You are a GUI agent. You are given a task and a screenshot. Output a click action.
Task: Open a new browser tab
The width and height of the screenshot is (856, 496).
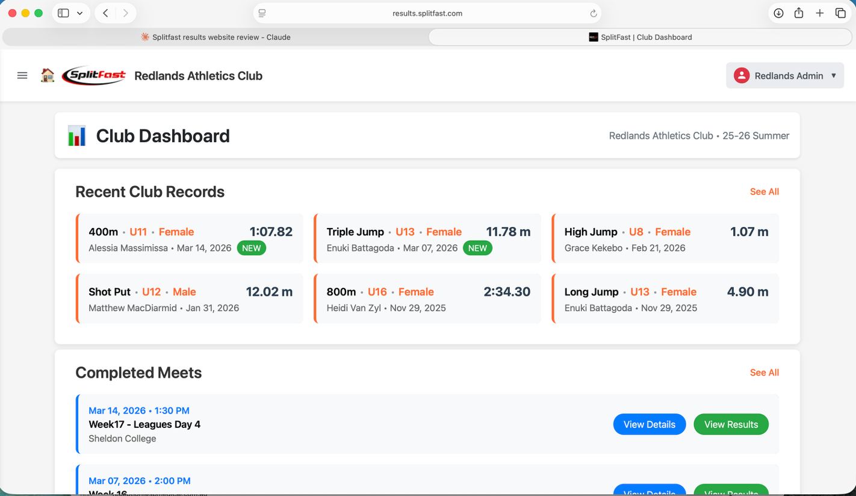[820, 13]
